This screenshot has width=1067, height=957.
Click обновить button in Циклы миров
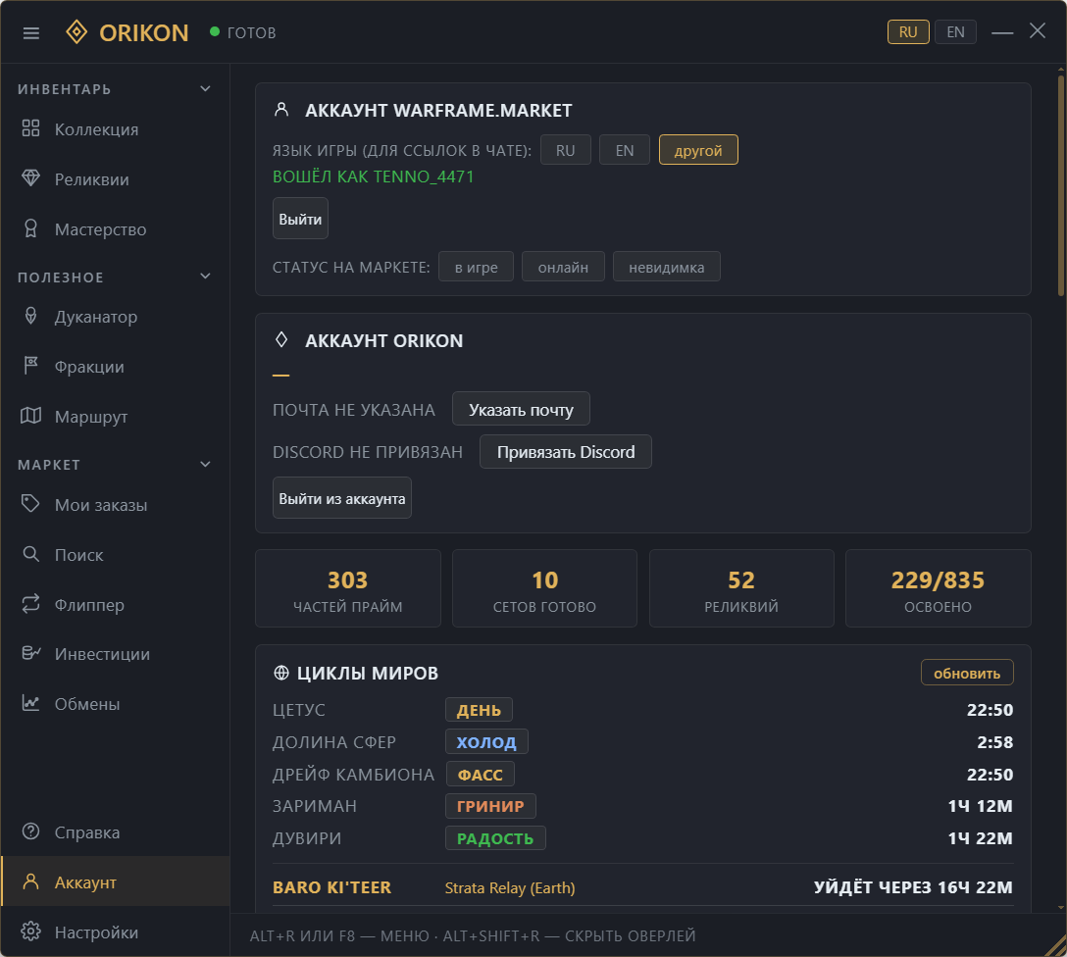point(967,673)
